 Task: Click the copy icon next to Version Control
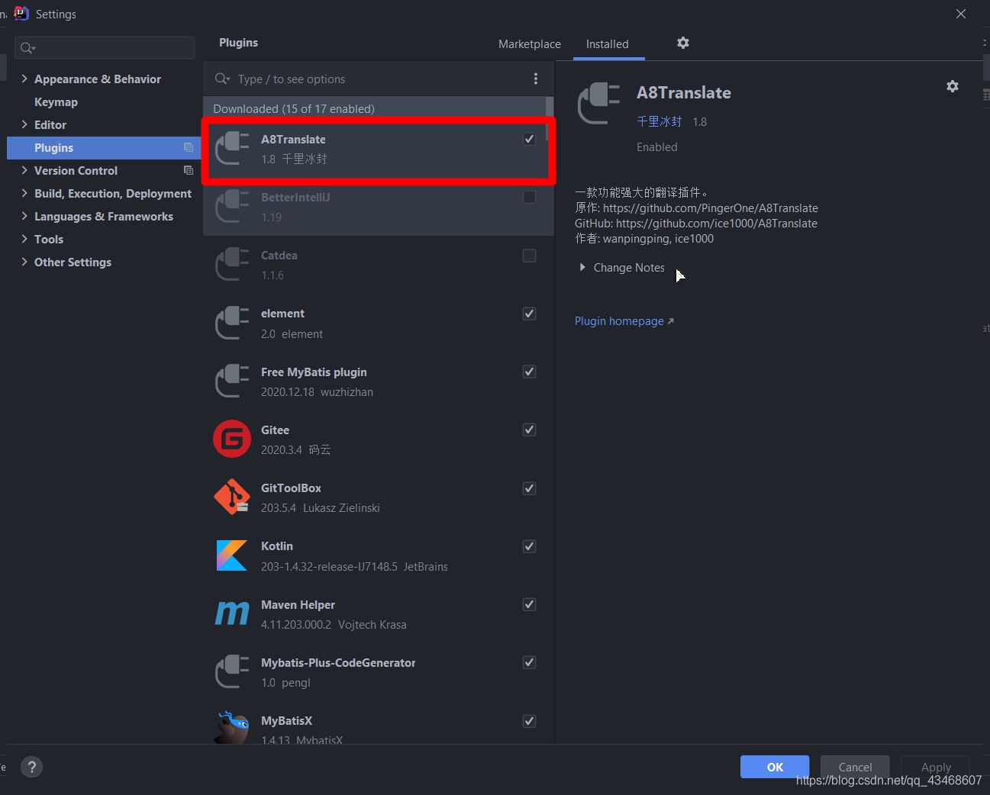tap(189, 170)
